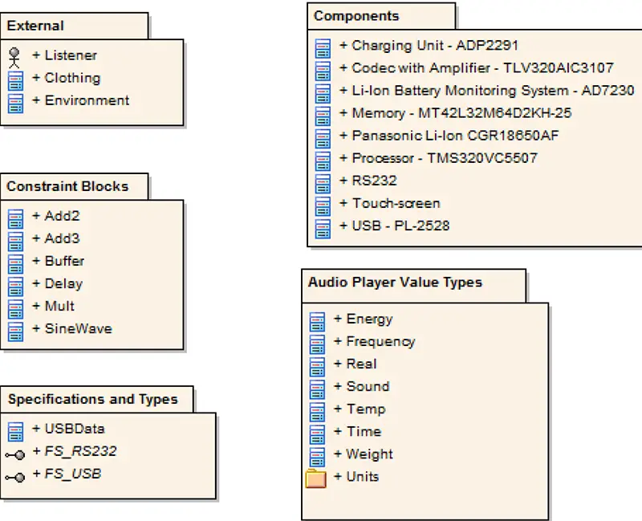Image resolution: width=642 pixels, height=521 pixels.
Task: Select the Audio Player Value Types title
Action: click(x=395, y=283)
